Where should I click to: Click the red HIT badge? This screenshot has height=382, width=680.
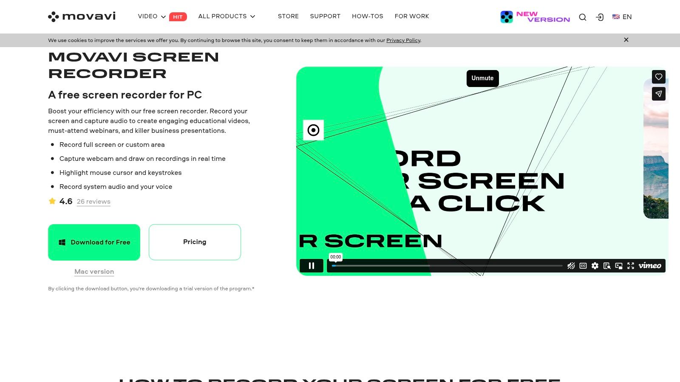[178, 17]
